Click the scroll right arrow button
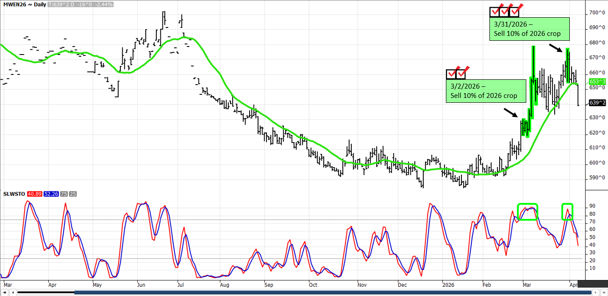The image size is (608, 296). point(596,292)
